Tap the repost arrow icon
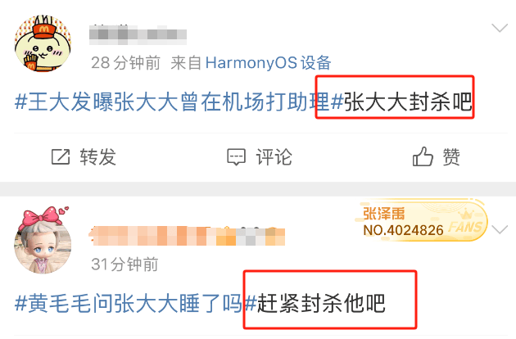This screenshot has height=339, width=516. pyautogui.click(x=61, y=156)
